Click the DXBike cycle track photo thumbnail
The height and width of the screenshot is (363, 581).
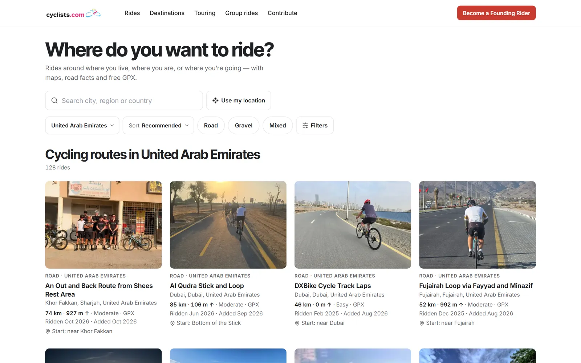[353, 225]
